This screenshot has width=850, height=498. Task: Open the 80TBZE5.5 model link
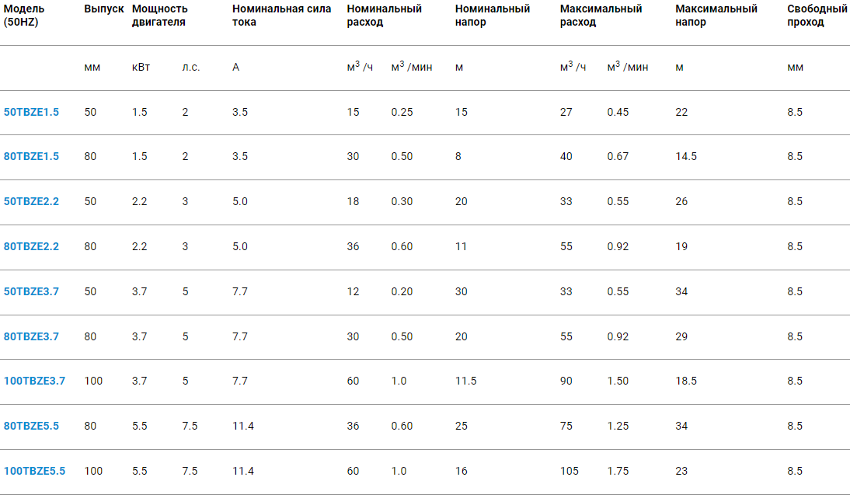click(x=31, y=427)
